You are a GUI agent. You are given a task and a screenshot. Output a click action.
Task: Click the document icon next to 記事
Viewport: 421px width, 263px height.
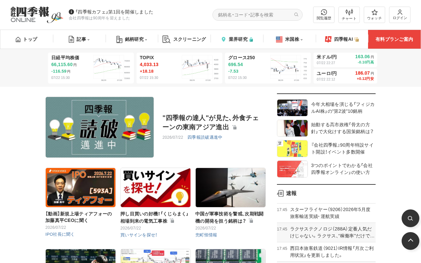pyautogui.click(x=71, y=39)
